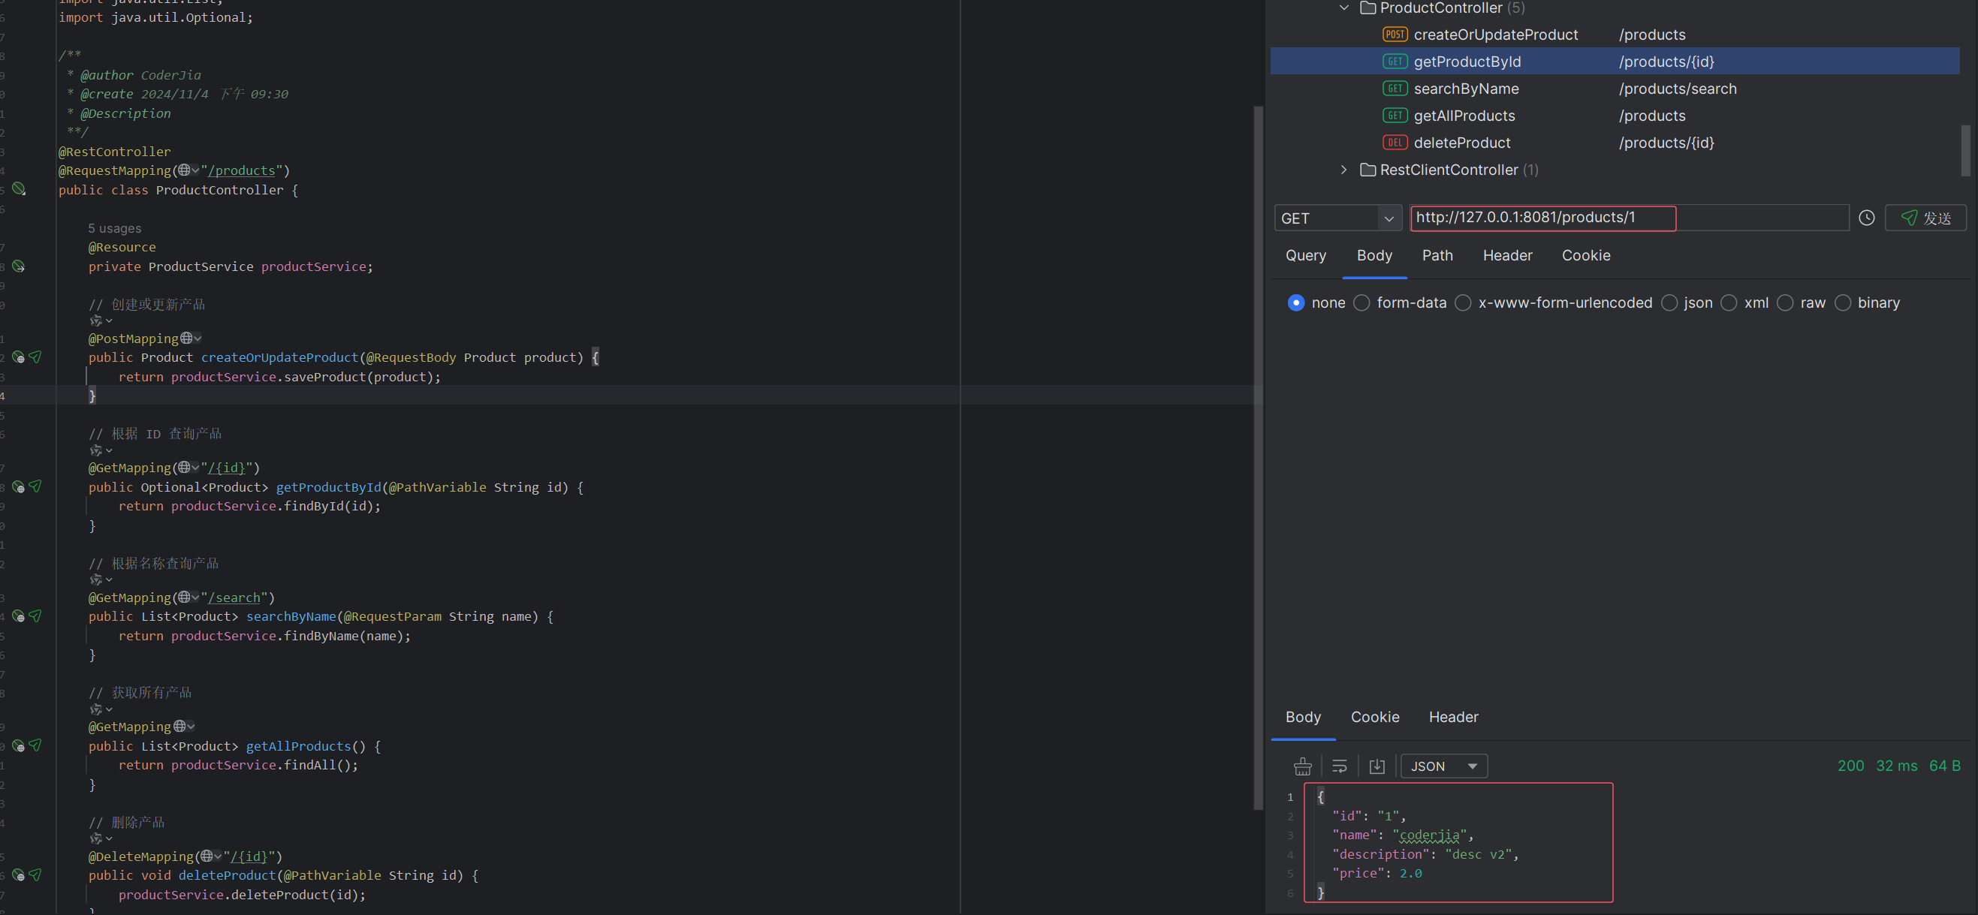The image size is (1978, 915).
Task: Click send-request gutter icon beside getProductById method
Action: click(35, 486)
